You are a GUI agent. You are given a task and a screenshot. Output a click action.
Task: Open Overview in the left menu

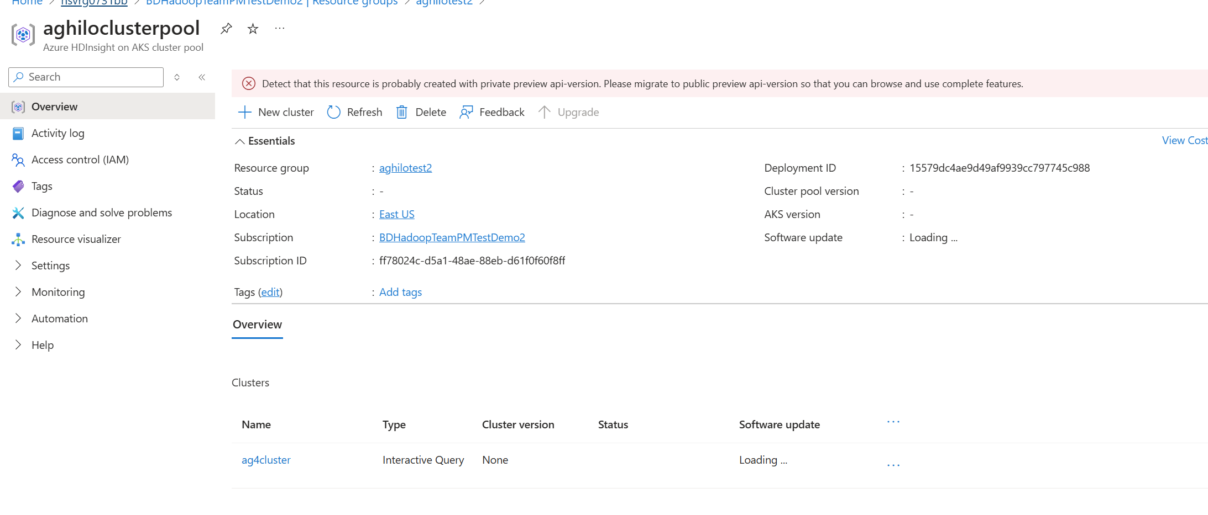pos(108,107)
